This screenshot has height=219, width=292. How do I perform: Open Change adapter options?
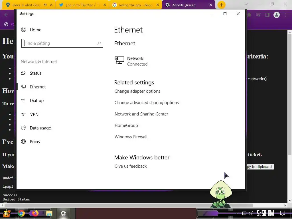(137, 91)
